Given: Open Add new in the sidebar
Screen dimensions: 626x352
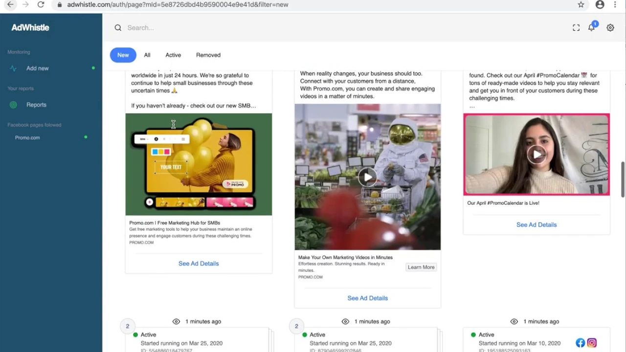Looking at the screenshot, I should [38, 68].
